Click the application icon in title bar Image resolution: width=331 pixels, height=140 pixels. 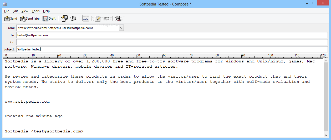[4, 4]
